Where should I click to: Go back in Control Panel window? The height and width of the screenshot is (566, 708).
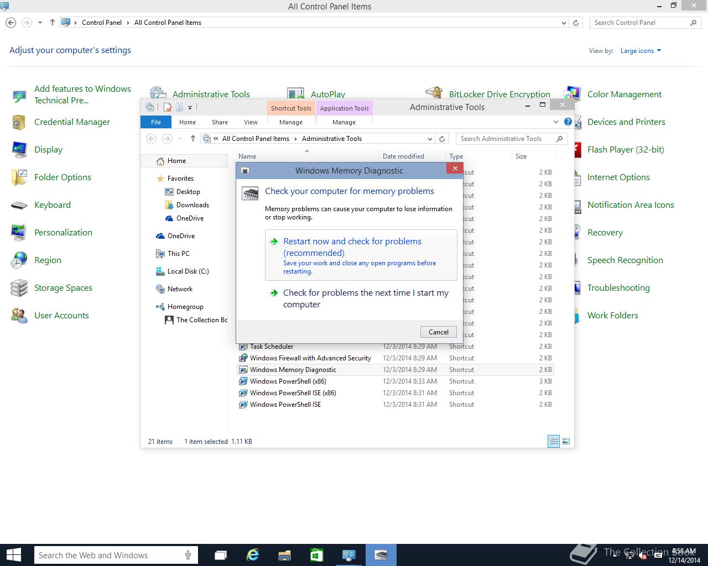(x=11, y=23)
